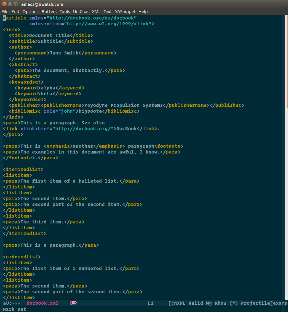The height and width of the screenshot is (312, 288).
Task: Open the Text menu
Action: coord(108,12)
